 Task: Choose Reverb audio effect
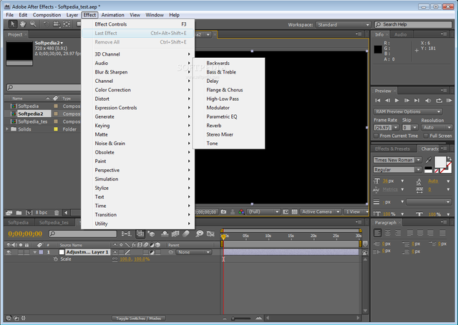[229, 126]
